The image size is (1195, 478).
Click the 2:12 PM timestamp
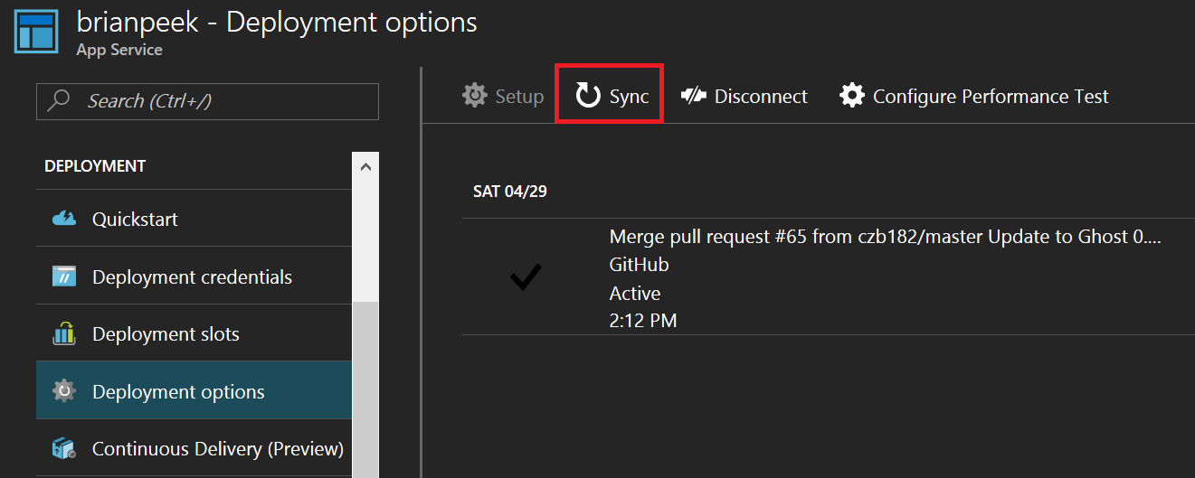click(x=643, y=320)
